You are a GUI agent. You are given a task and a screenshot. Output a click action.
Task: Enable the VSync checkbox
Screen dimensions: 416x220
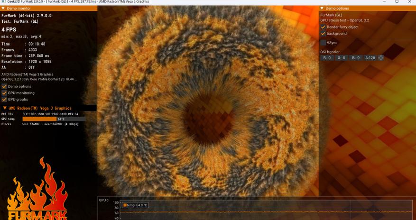click(323, 43)
